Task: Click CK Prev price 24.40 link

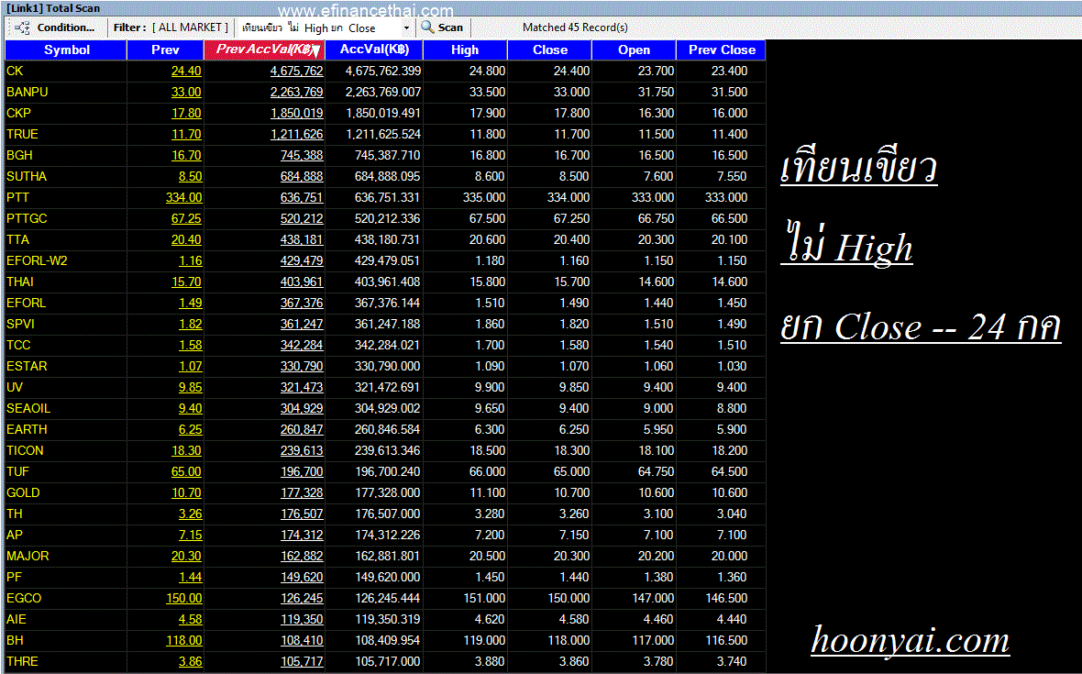Action: tap(186, 71)
